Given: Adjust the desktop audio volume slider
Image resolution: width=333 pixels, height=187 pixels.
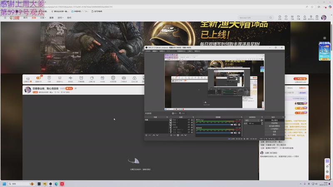Looking at the screenshot, I should pos(214,133).
